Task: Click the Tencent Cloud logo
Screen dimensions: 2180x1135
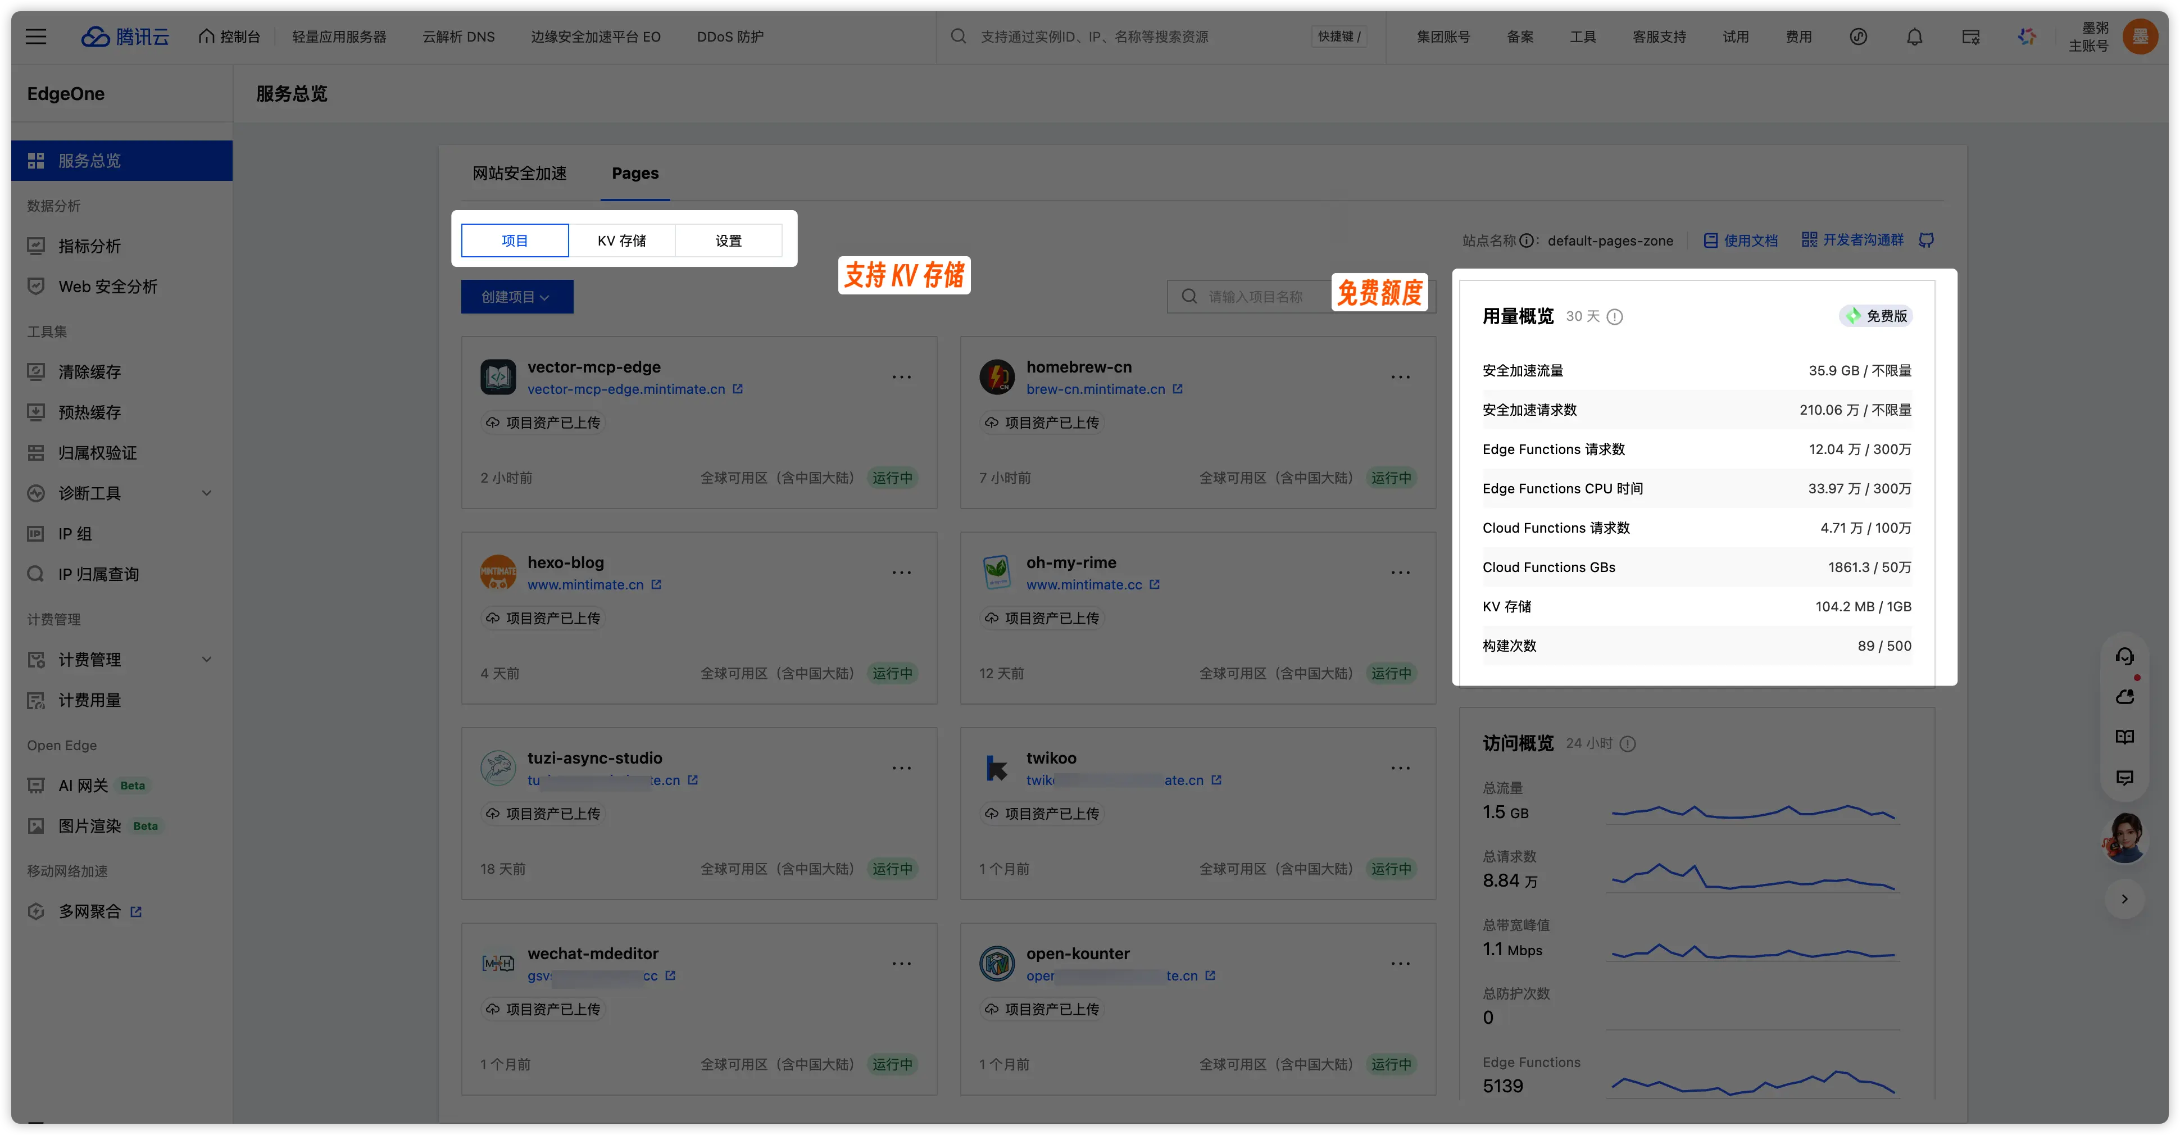Action: point(125,37)
